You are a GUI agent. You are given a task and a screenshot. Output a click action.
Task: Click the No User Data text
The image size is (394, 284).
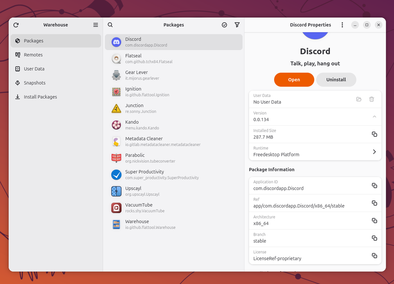click(267, 102)
